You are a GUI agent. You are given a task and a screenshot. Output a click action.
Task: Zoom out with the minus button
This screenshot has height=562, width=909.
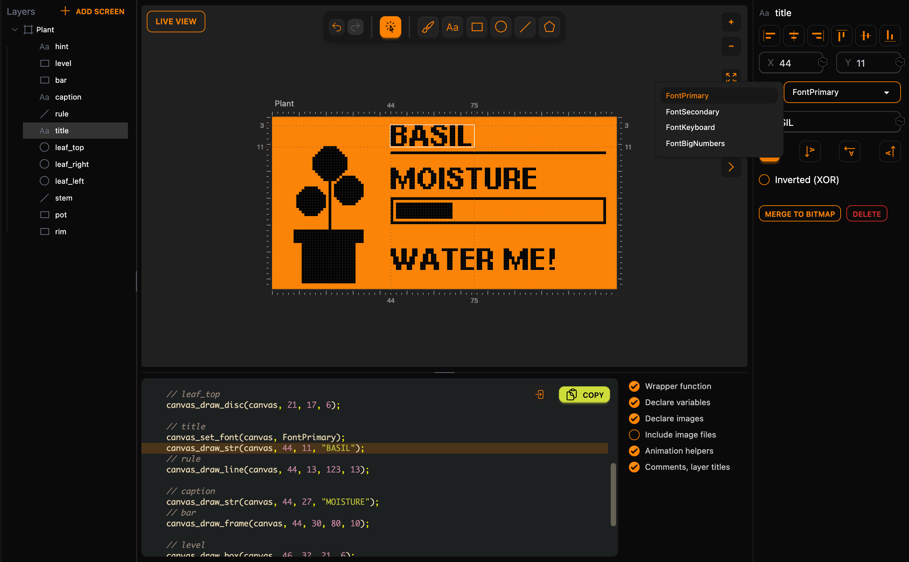point(731,46)
